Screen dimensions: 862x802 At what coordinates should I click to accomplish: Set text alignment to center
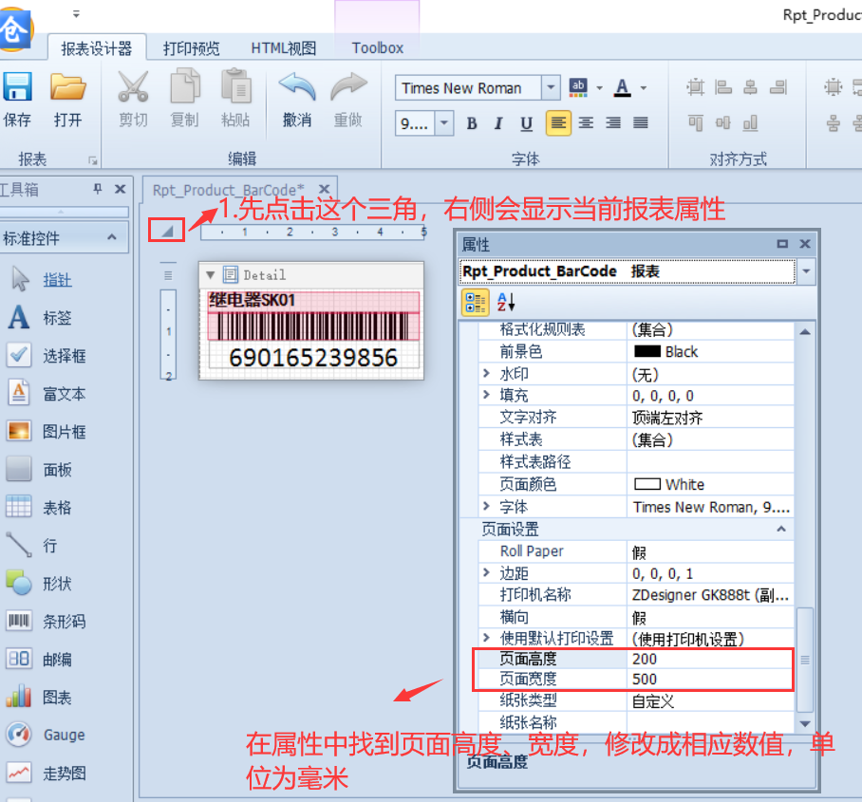point(586,122)
